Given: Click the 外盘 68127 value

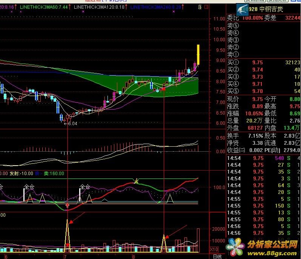Looking at the screenshot, I should (255, 128).
